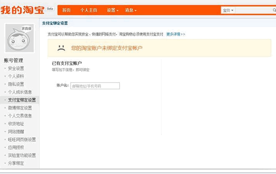
Task: Open the 个人主页 menu item
Action: (89, 10)
